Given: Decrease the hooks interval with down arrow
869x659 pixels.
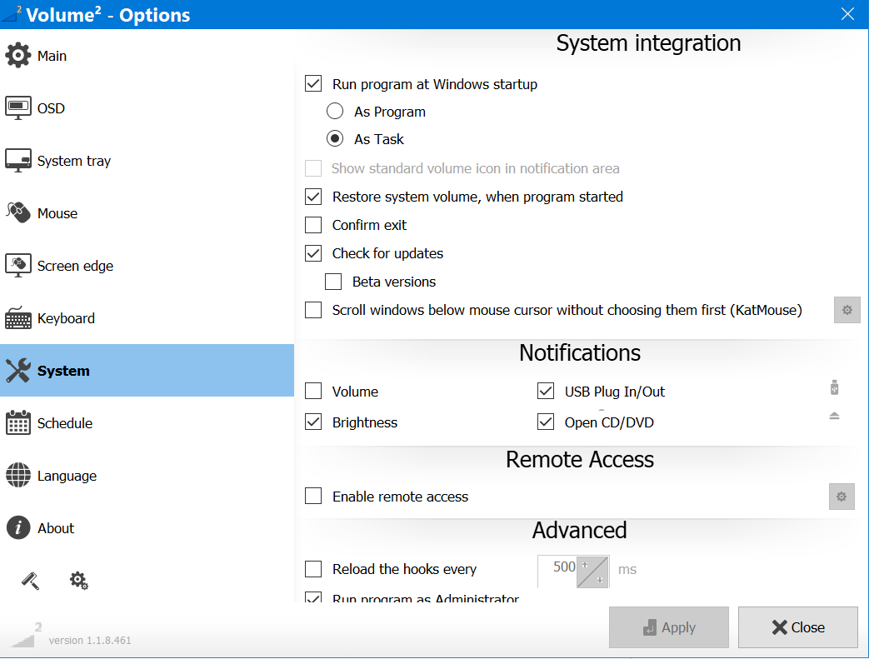Looking at the screenshot, I should [x=600, y=580].
